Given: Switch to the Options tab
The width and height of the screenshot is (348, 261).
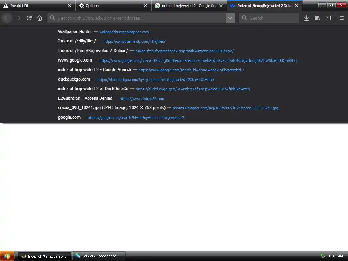Looking at the screenshot, I should (113, 6).
